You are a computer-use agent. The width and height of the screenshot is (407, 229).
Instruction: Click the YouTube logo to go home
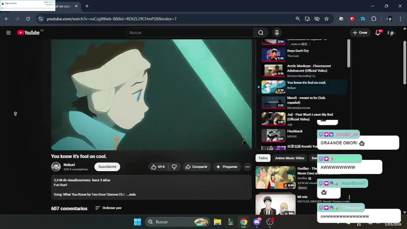tap(29, 32)
